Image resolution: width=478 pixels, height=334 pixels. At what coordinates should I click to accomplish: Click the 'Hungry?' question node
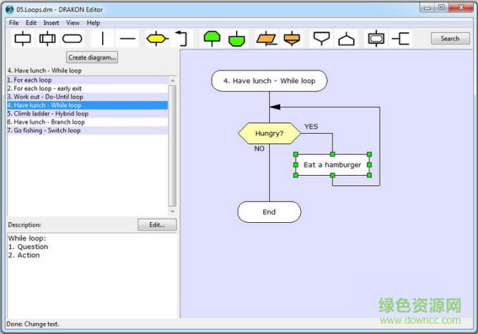[269, 134]
